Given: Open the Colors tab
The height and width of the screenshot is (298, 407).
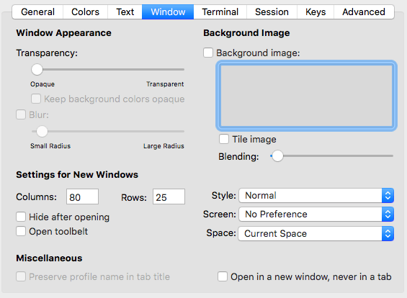Looking at the screenshot, I should 86,12.
